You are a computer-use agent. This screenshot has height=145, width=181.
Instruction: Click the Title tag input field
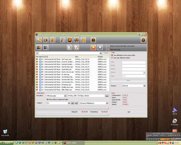134,62
